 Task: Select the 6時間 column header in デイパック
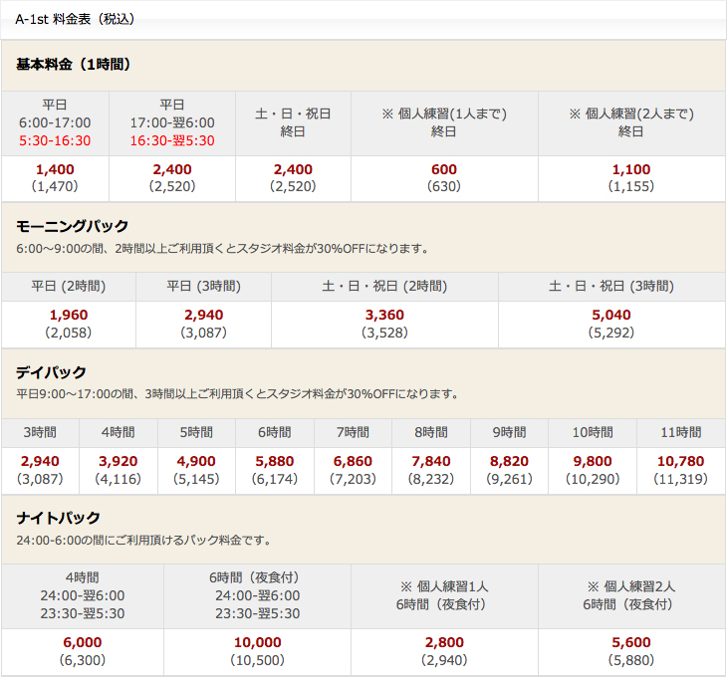[275, 433]
